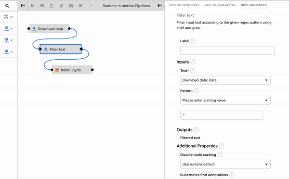This screenshot has width=289, height=179.
Task: Select the Download data node
Action: coord(49,28)
